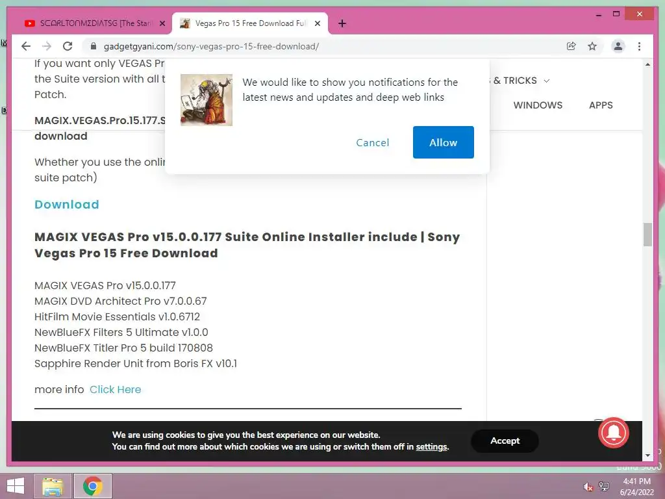Click the Chrome taskbar icon
Viewport: 665px width, 499px height.
click(x=92, y=486)
